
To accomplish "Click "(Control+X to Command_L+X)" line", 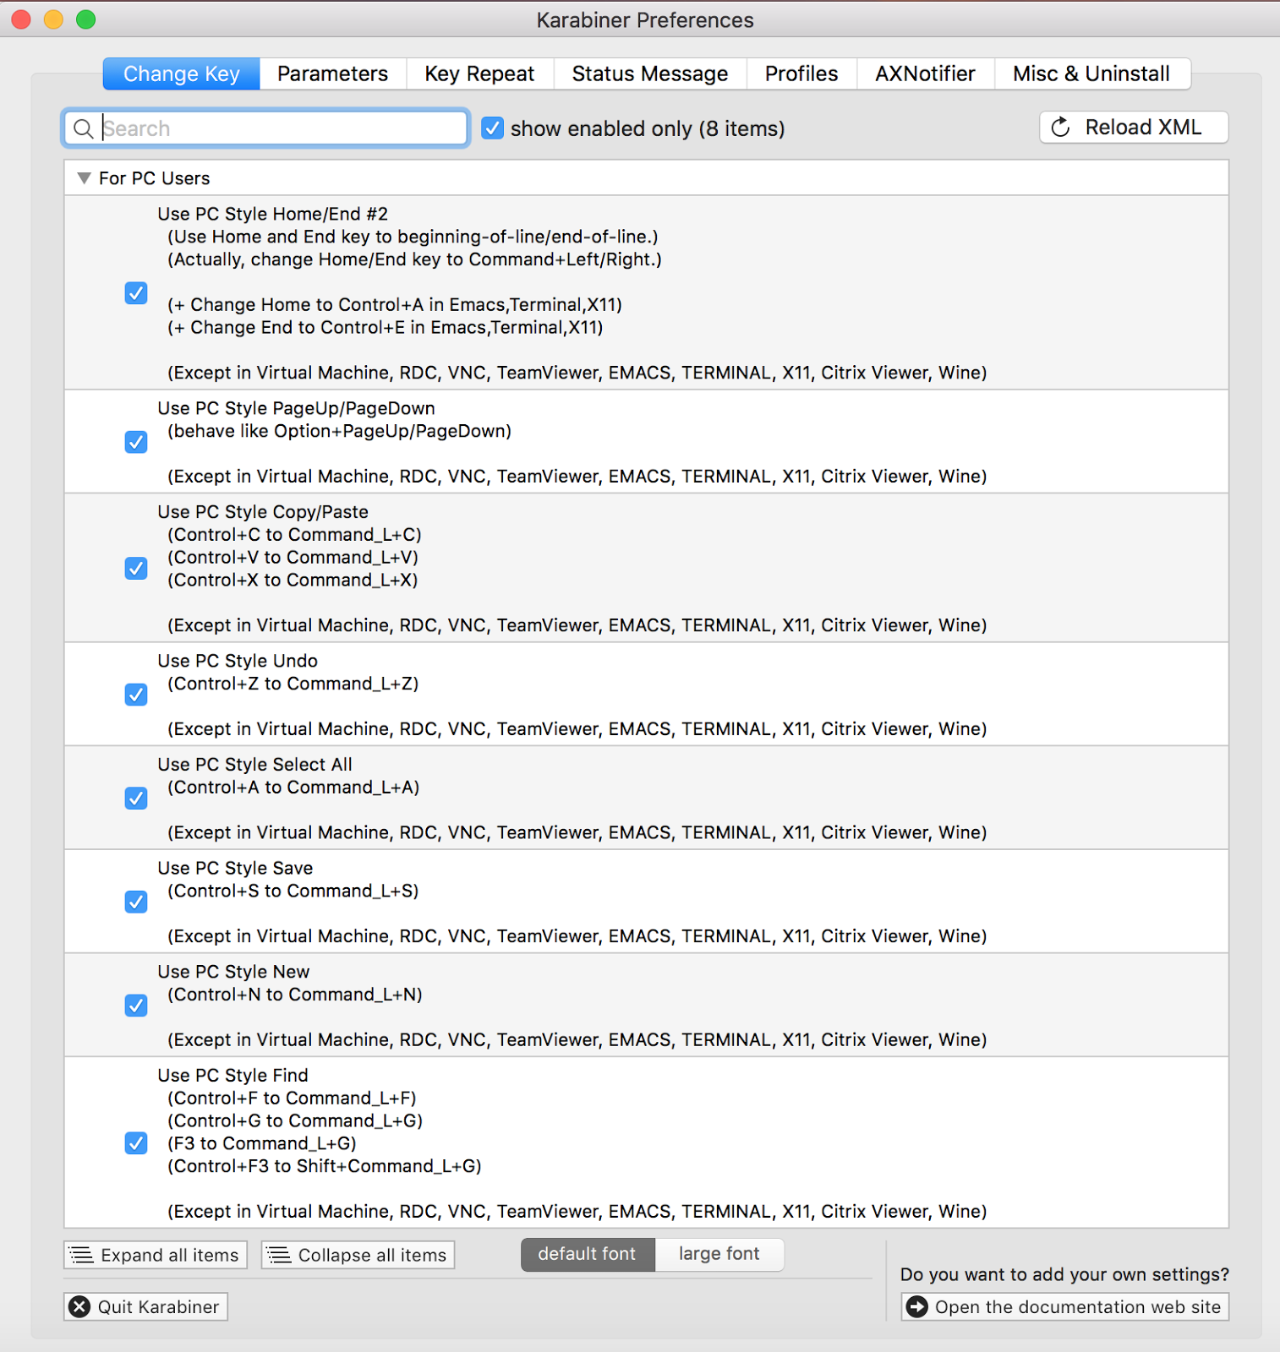I will [x=293, y=581].
